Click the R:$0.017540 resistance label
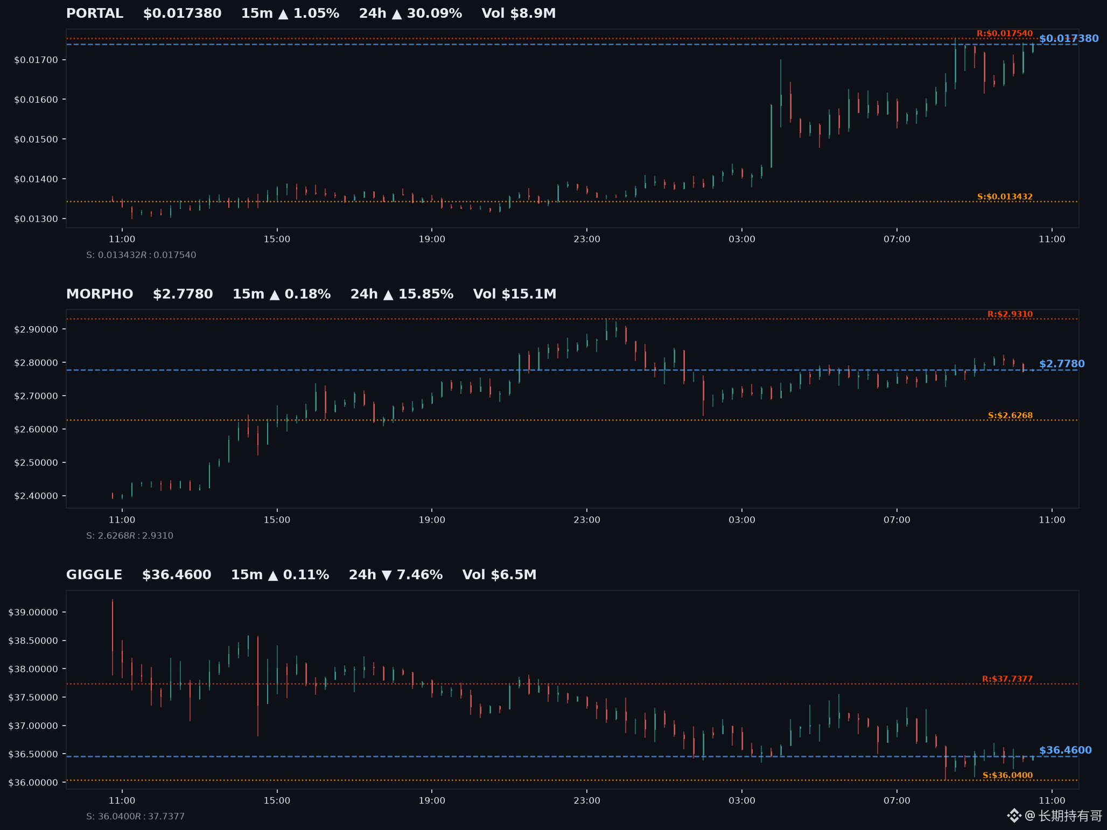The width and height of the screenshot is (1107, 830). [1005, 33]
